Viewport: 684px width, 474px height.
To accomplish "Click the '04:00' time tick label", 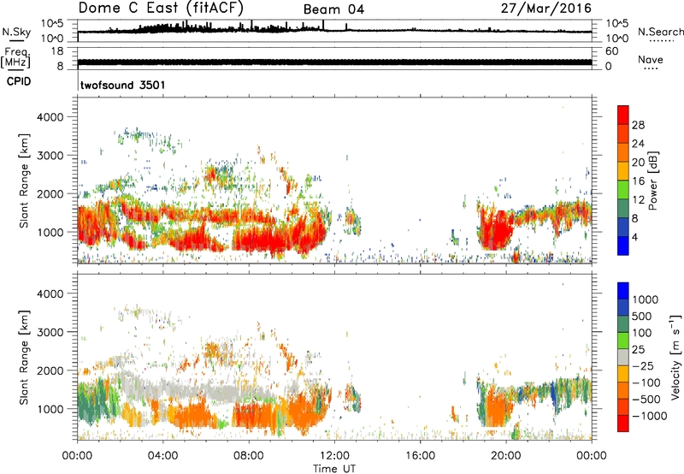I will 162,456.
